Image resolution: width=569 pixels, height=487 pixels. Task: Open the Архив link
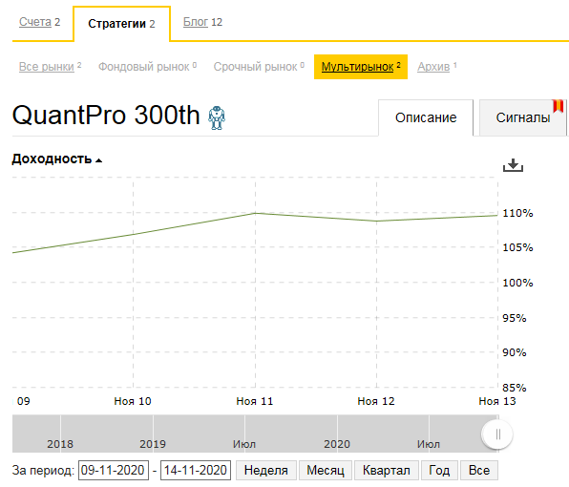point(433,67)
